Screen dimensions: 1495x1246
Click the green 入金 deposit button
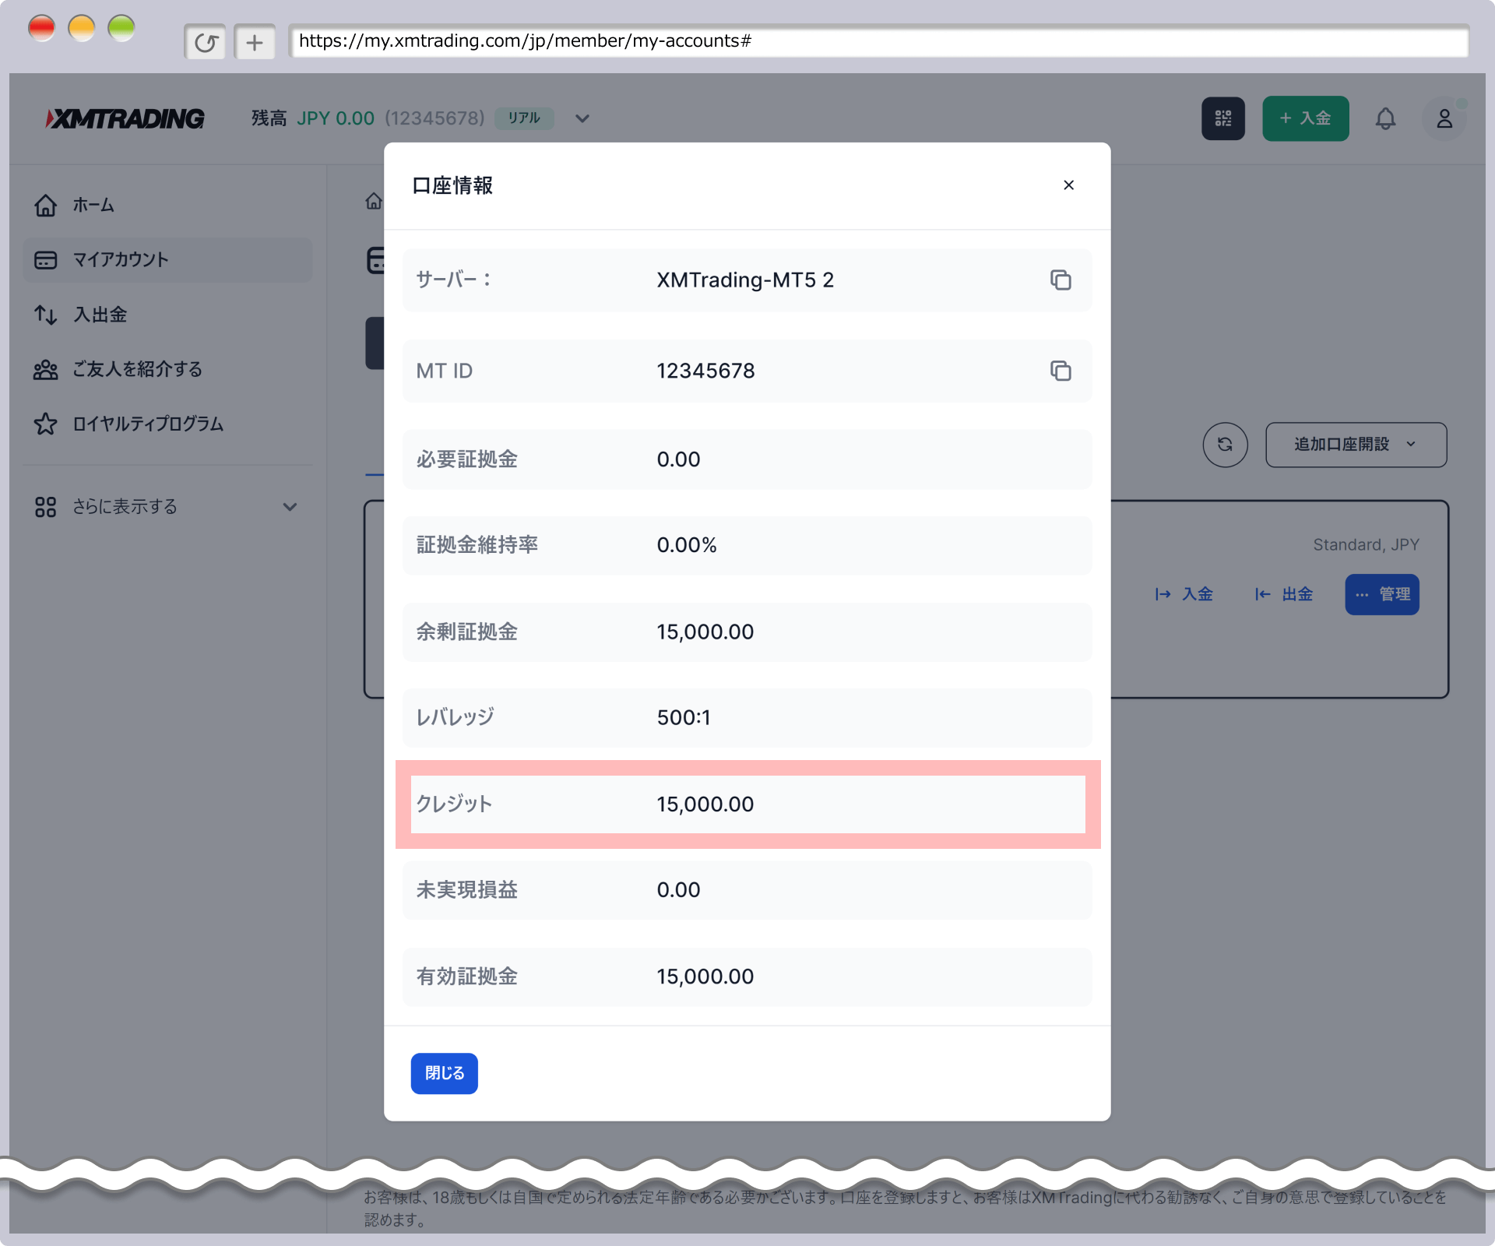coord(1305,118)
